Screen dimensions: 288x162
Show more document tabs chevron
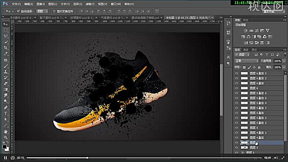(221, 17)
